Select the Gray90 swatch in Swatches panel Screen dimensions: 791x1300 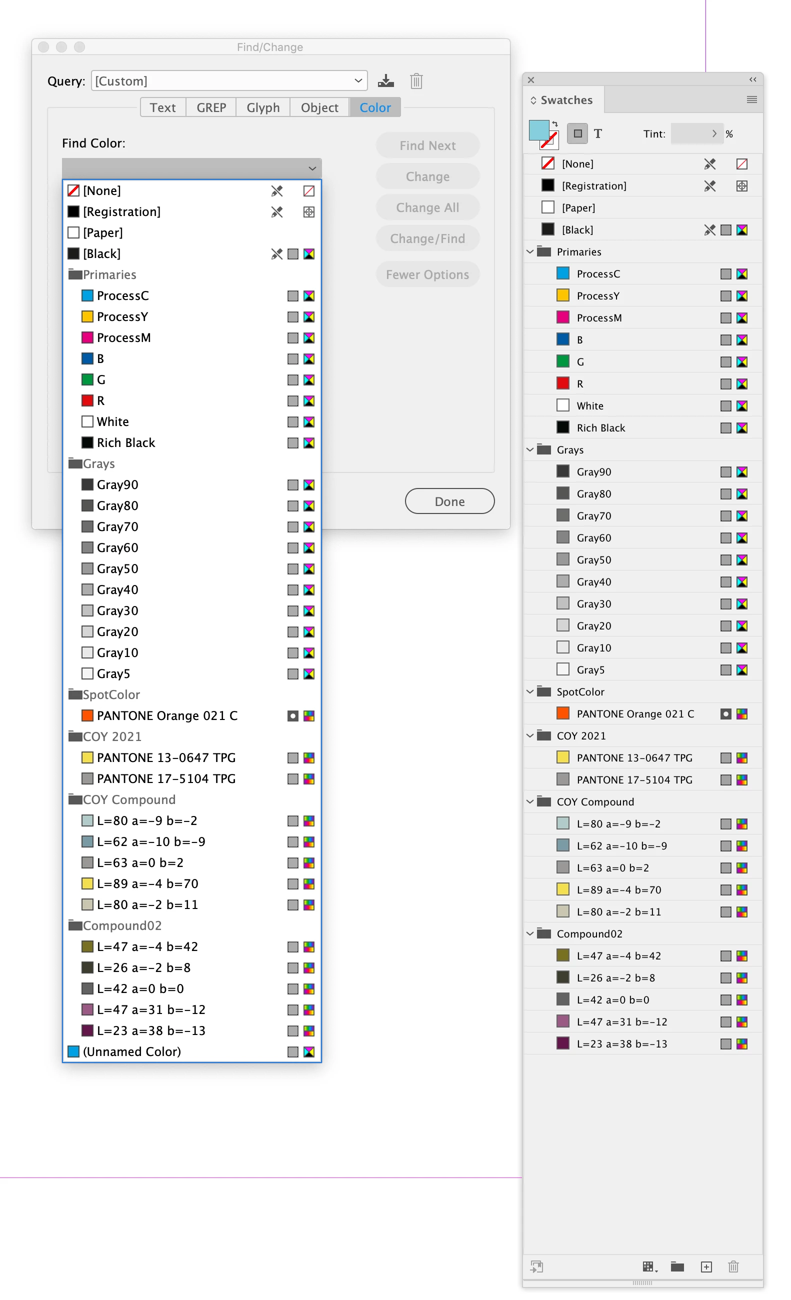642,471
